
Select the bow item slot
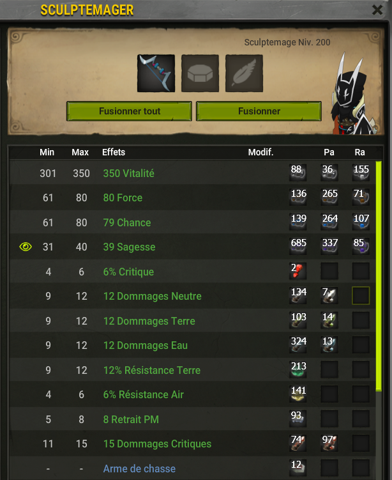156,74
